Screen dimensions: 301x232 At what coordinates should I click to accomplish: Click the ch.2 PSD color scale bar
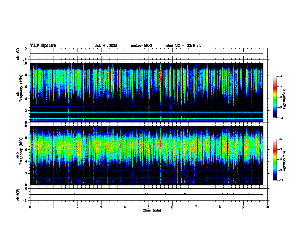click(x=275, y=160)
